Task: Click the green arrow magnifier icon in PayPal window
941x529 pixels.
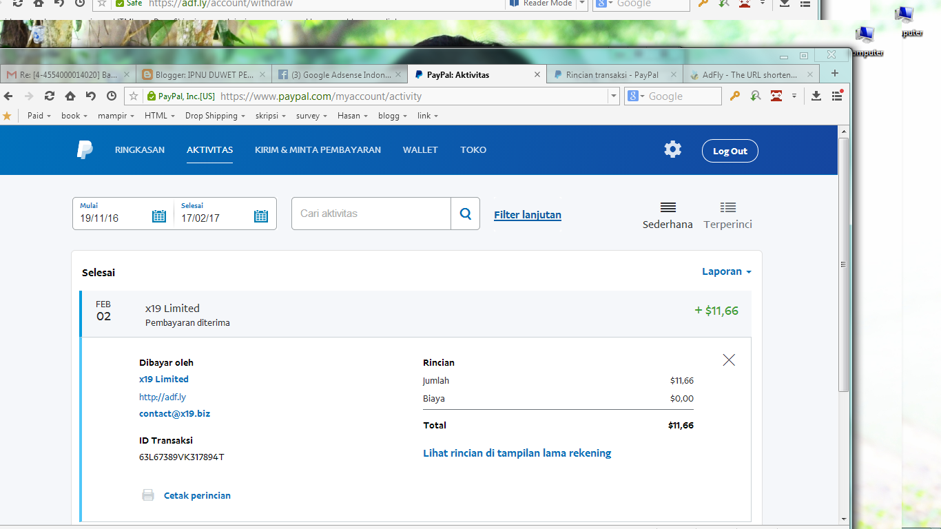Action: point(756,96)
